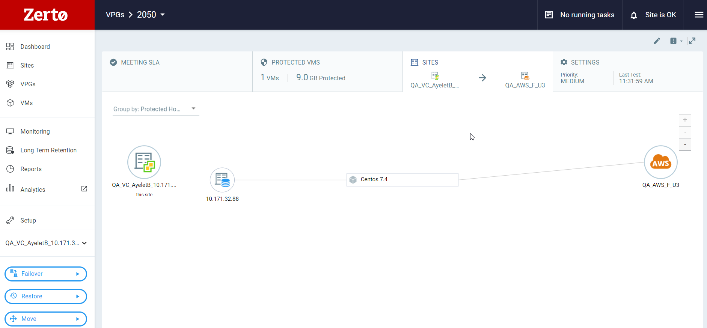Click the Centos 7.4 VM box

pyautogui.click(x=402, y=180)
